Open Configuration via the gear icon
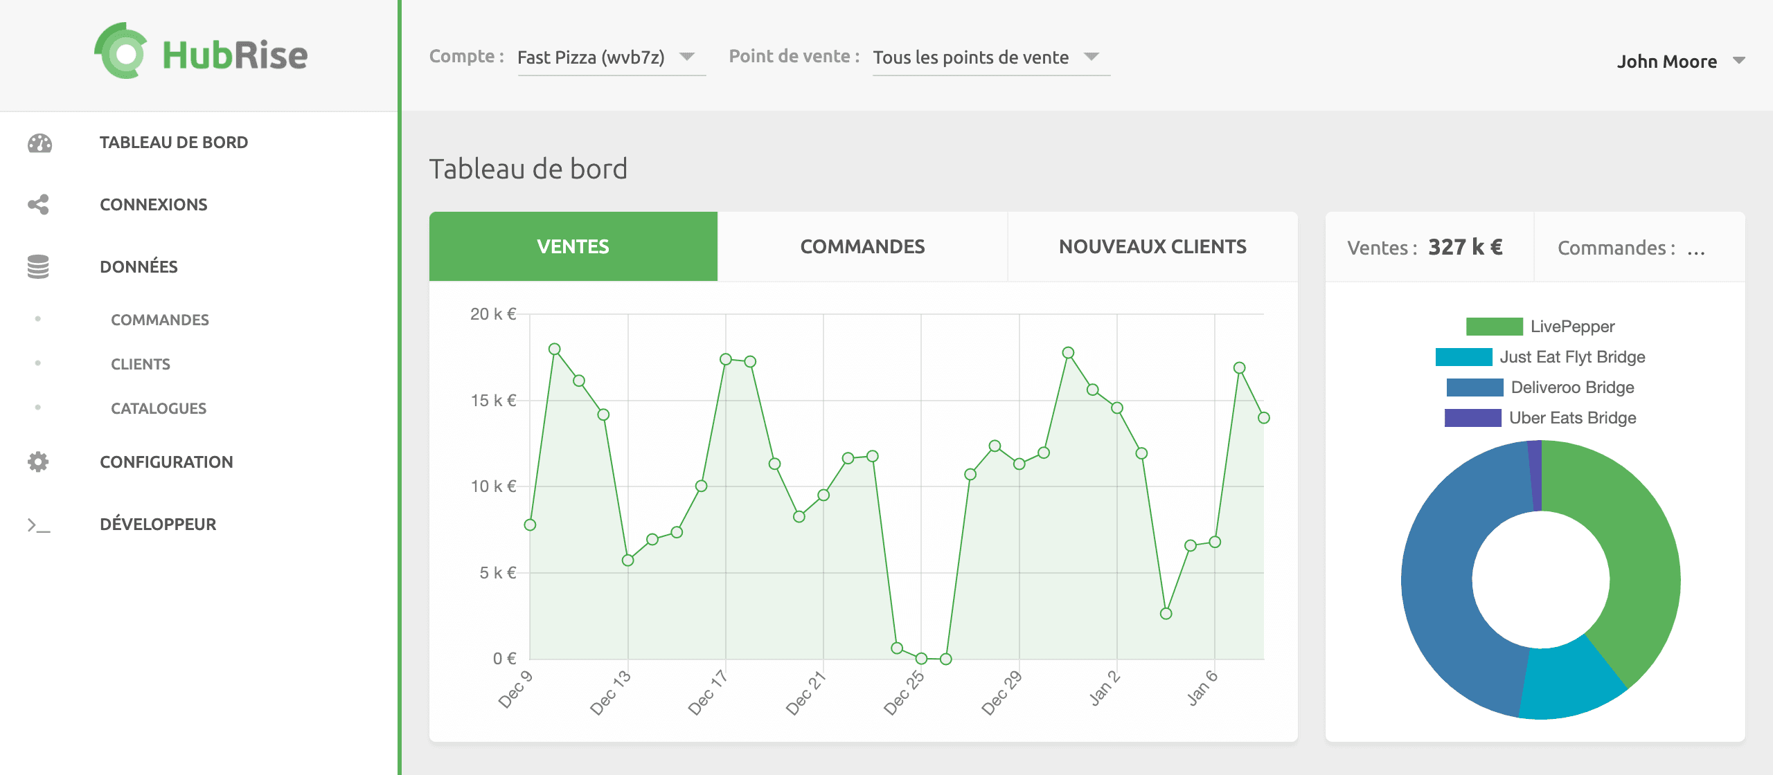The height and width of the screenshot is (775, 1773). coord(39,462)
